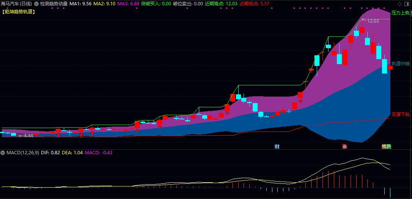Expand the MACD indicator dropdown arrow

(x=3, y=153)
